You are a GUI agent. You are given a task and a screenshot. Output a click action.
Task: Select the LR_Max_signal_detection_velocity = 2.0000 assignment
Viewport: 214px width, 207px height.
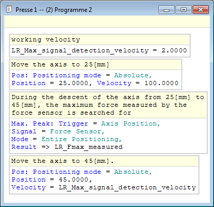point(99,50)
